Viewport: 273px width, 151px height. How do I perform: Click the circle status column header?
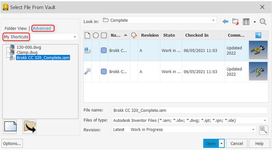tap(96, 35)
